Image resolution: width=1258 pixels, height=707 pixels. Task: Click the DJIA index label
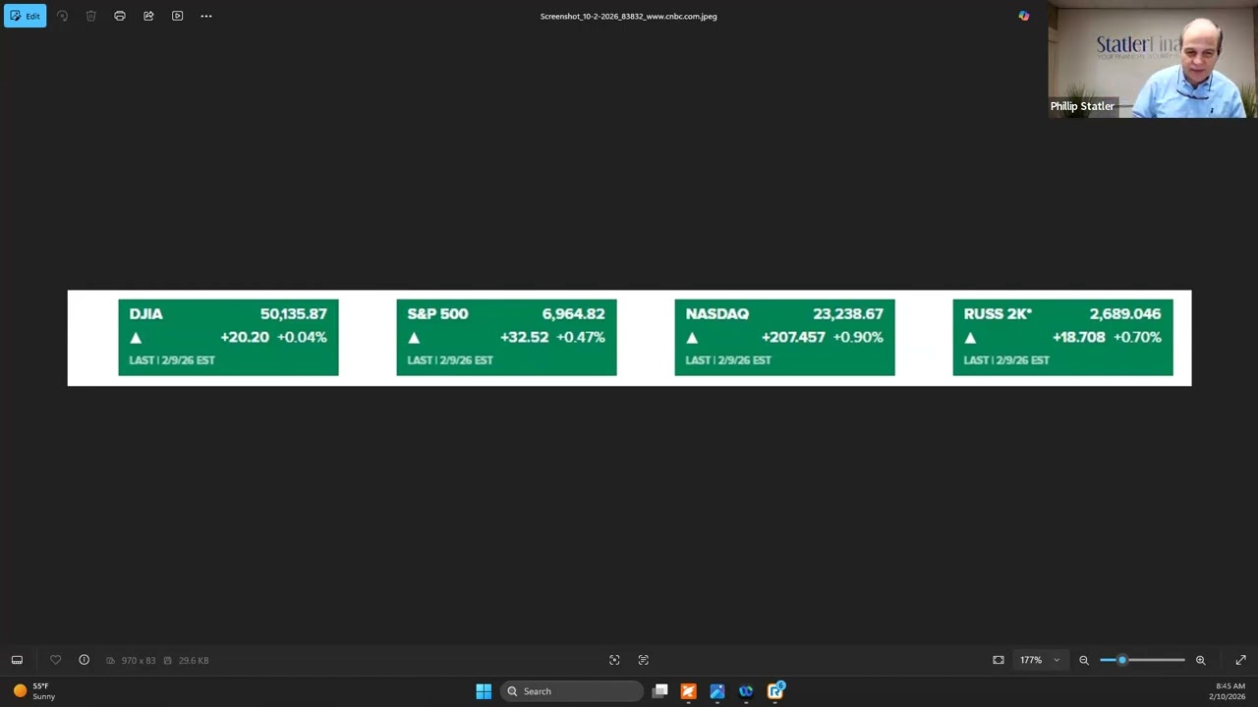tap(145, 314)
